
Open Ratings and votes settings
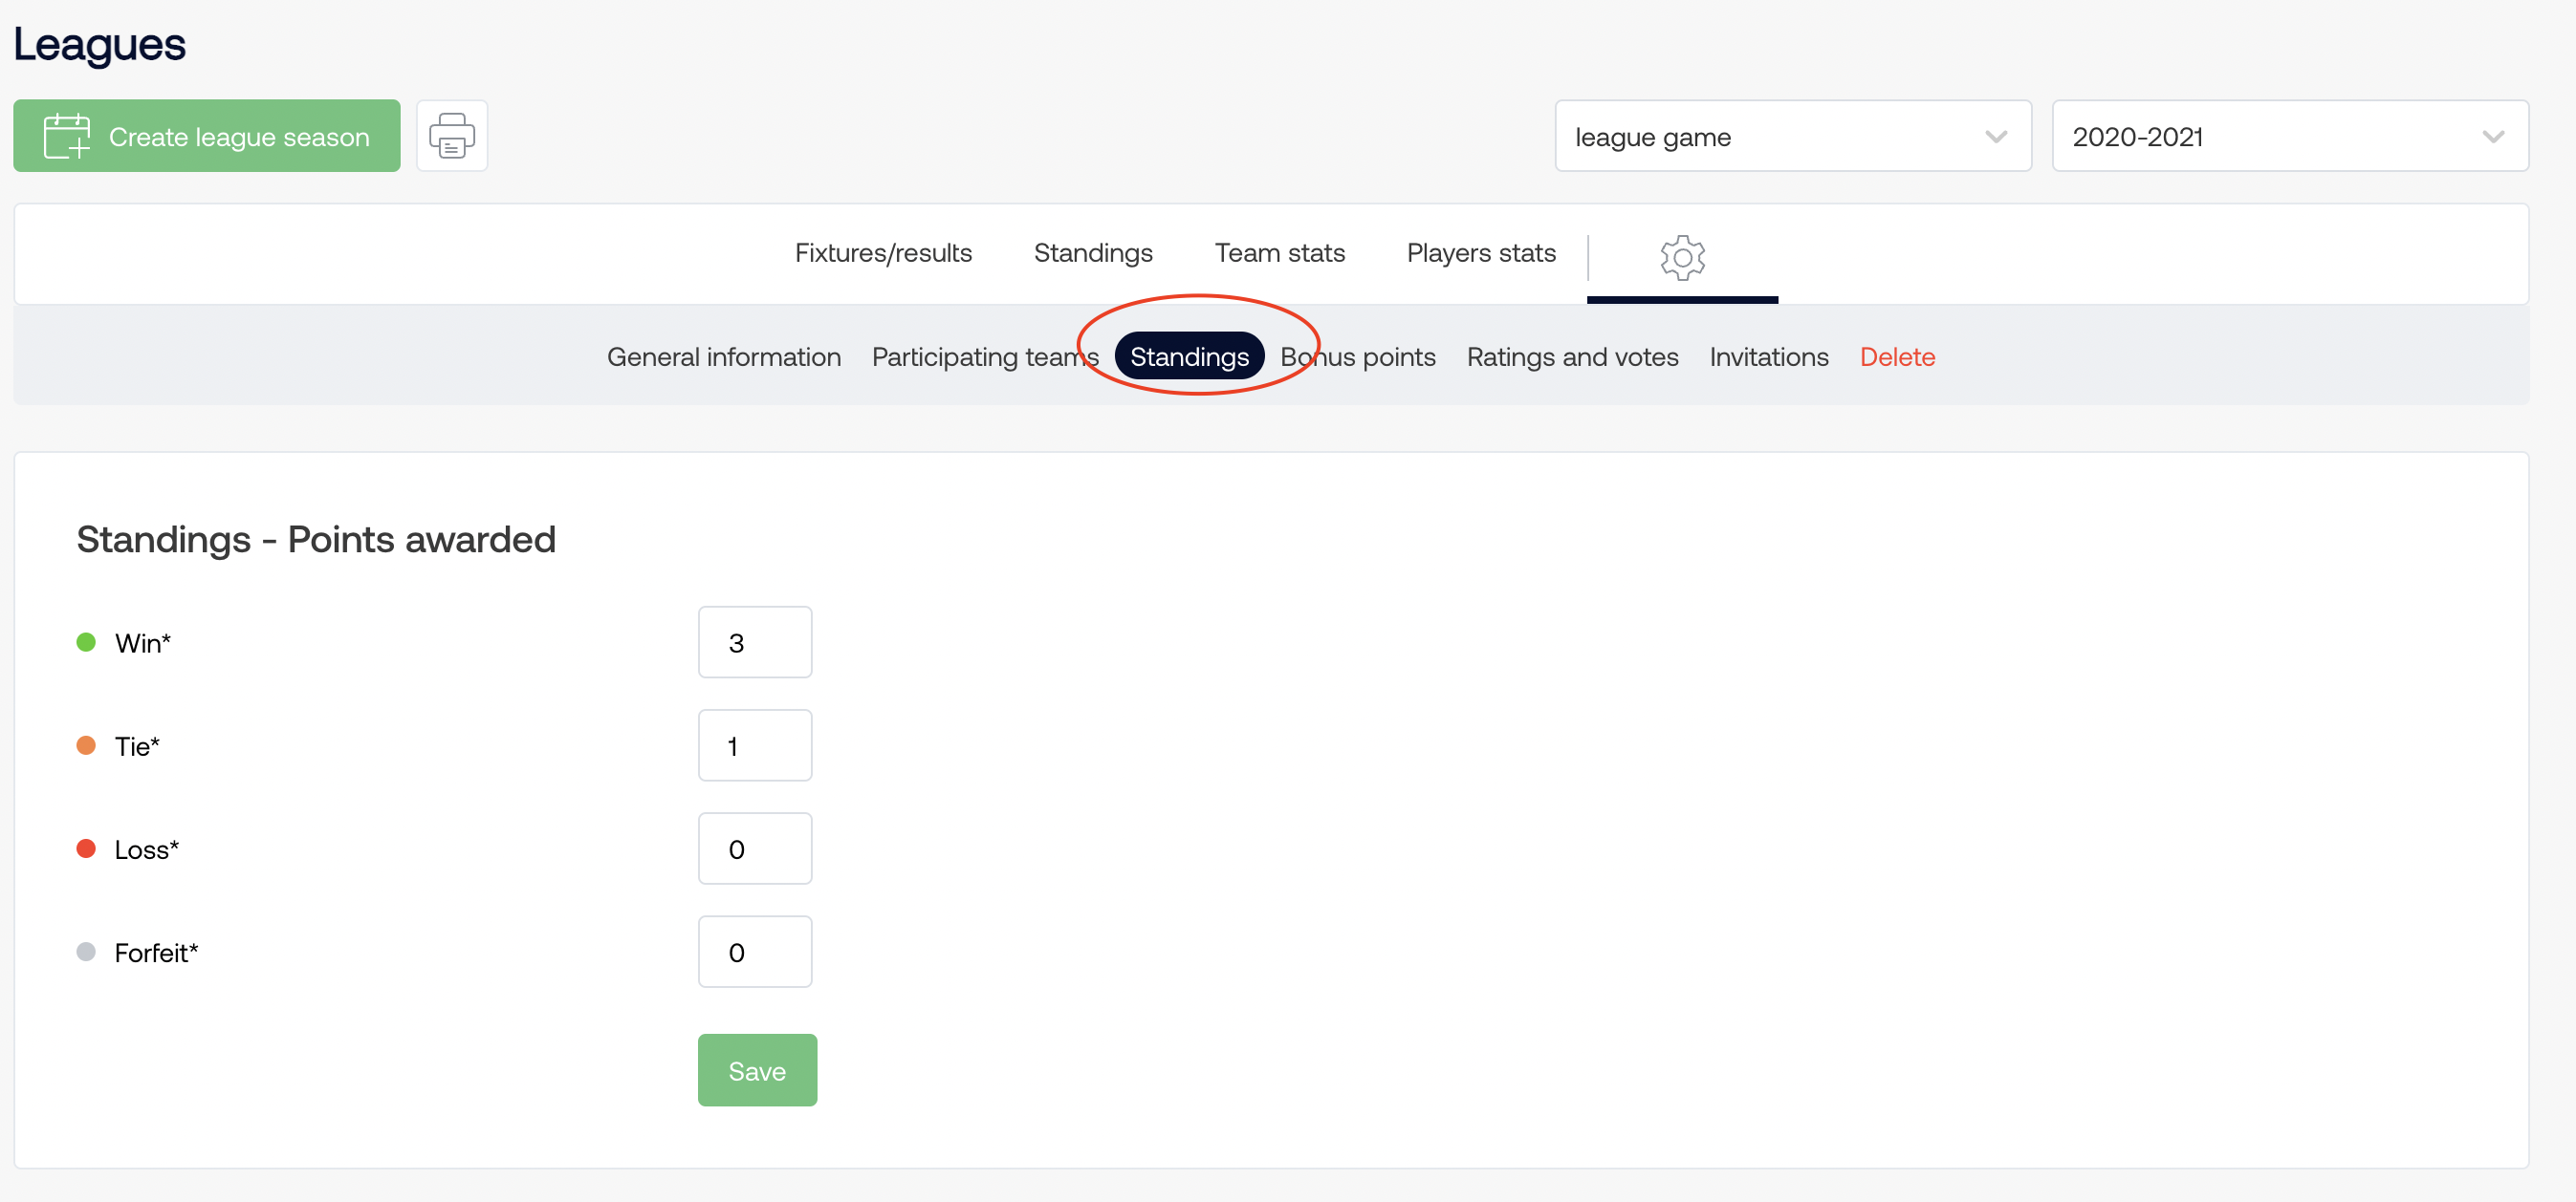click(1572, 356)
